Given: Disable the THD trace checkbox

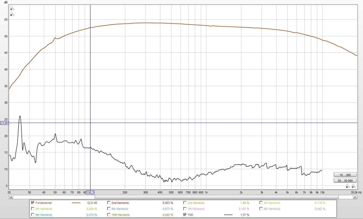Looking at the screenshot, I should click(x=185, y=215).
